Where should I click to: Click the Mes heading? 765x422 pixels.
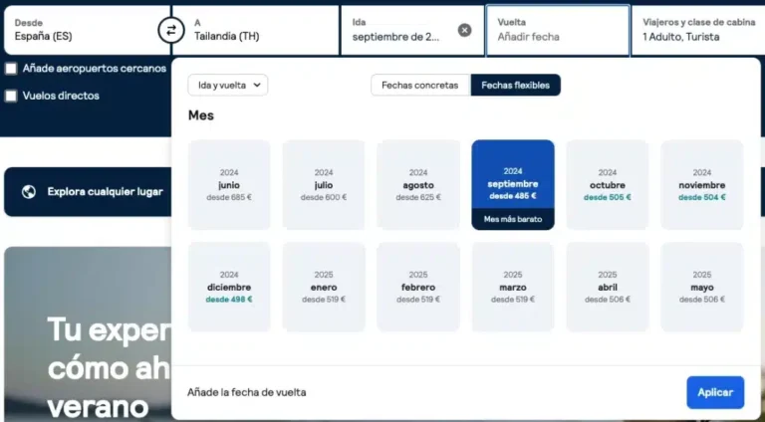pos(201,115)
